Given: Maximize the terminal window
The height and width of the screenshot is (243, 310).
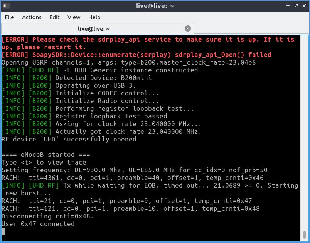Looking at the screenshot, I should 296,5.
